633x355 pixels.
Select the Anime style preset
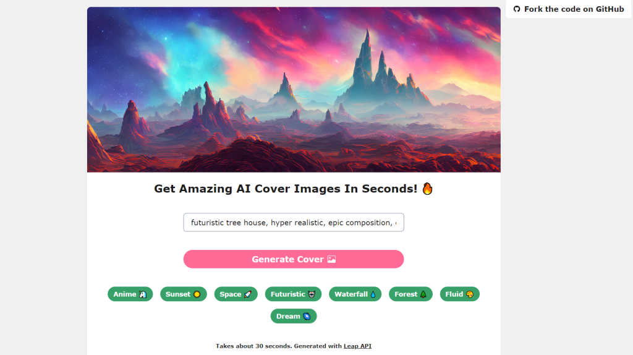point(130,294)
